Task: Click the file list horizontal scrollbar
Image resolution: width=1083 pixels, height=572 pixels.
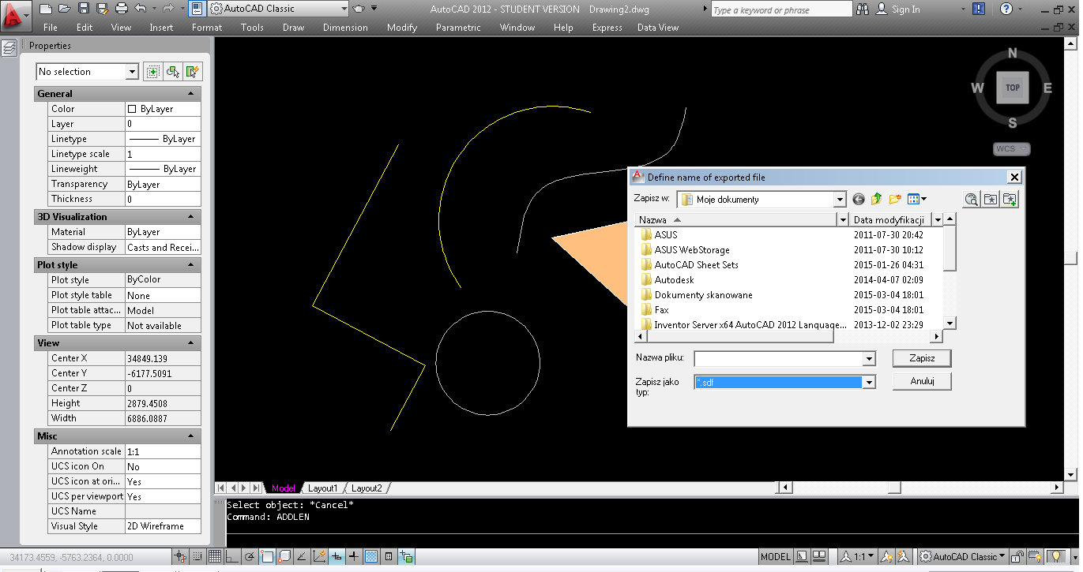Action: [x=789, y=336]
